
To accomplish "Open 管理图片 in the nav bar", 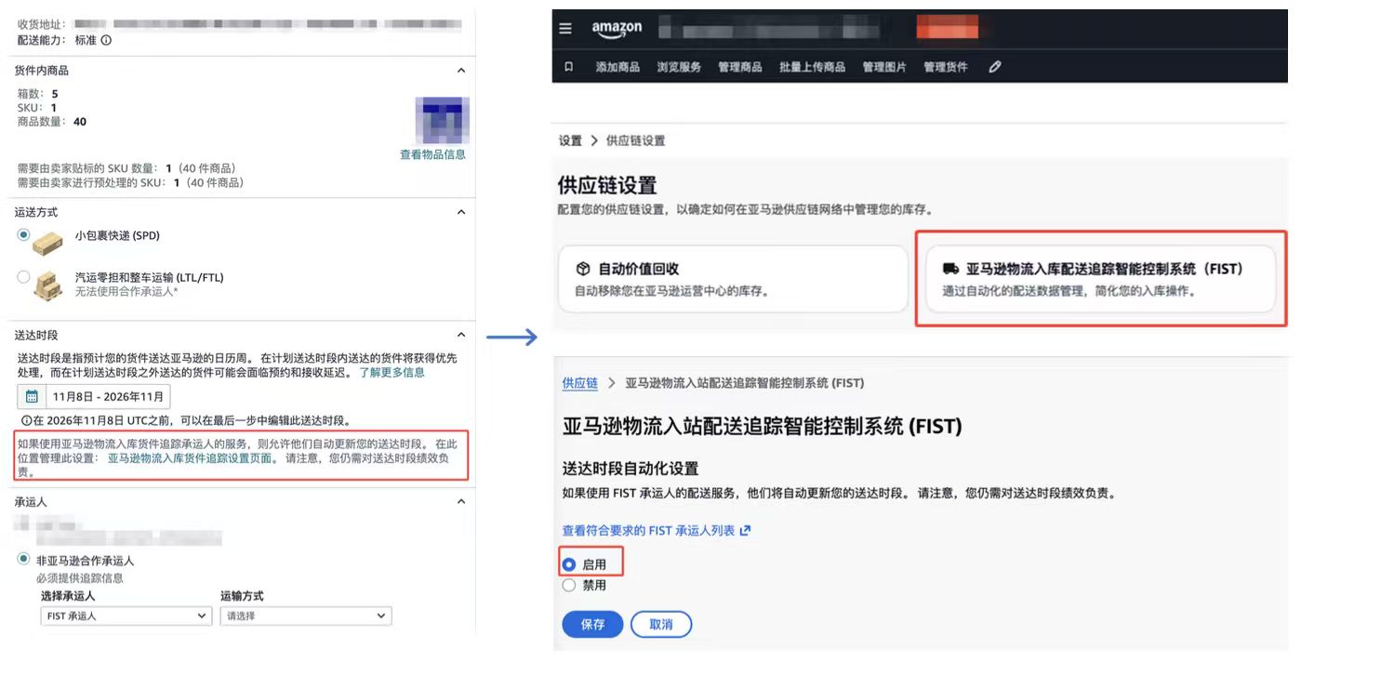I will click(x=884, y=67).
